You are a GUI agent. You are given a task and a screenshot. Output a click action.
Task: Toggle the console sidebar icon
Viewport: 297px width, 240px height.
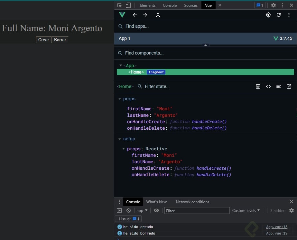point(119,210)
